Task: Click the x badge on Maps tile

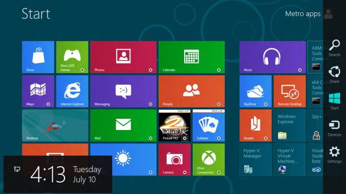Action: point(48,104)
